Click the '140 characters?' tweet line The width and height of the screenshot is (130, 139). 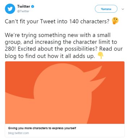click(x=57, y=21)
